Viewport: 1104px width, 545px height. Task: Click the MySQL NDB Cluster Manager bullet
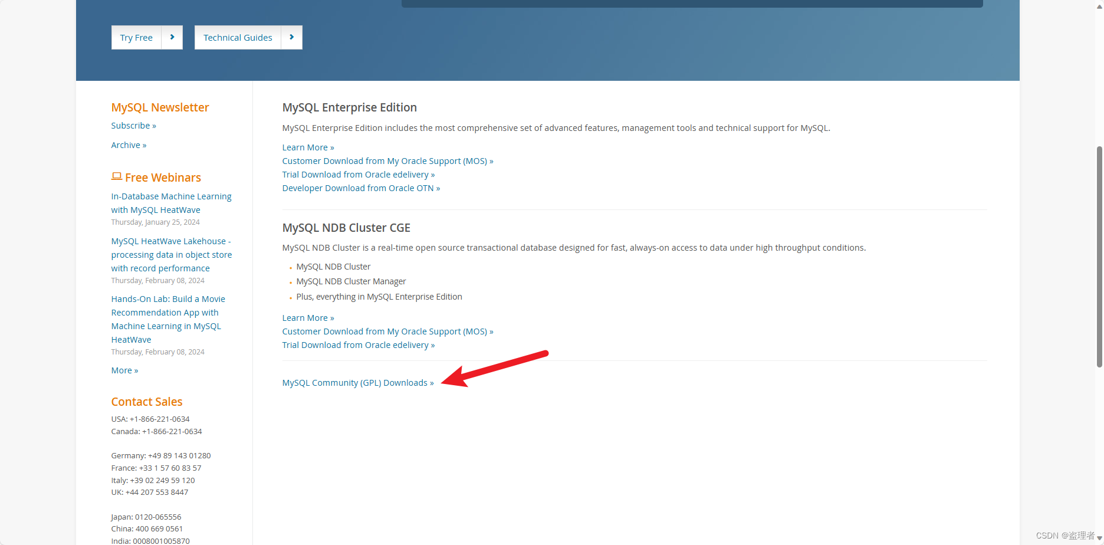coord(351,281)
